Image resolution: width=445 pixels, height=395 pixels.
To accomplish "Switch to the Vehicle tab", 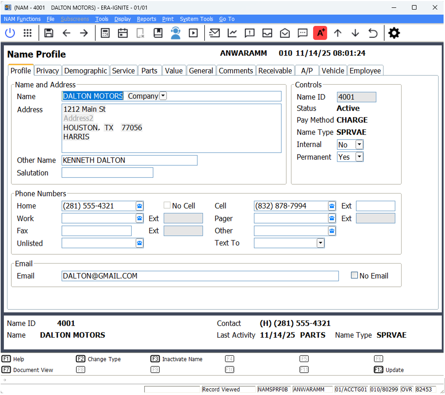I will coord(333,70).
